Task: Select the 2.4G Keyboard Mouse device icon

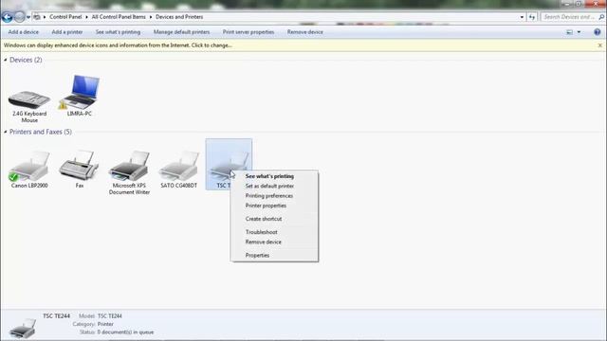Action: pos(29,99)
